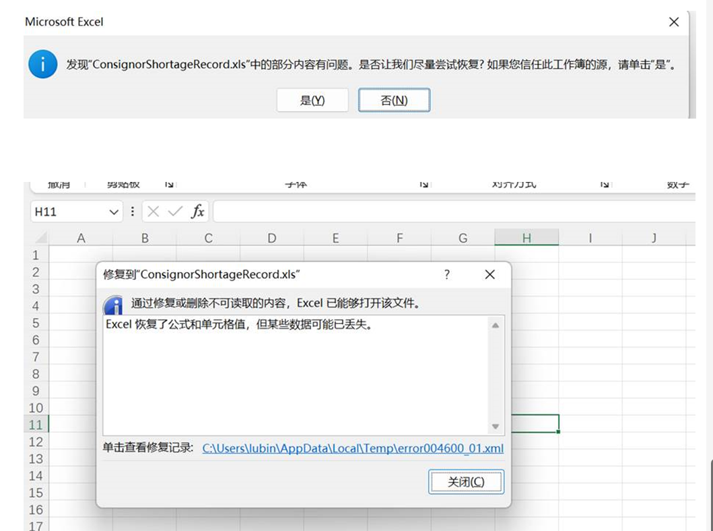Image resolution: width=713 pixels, height=531 pixels.
Task: Select column header C
Action: 208,238
